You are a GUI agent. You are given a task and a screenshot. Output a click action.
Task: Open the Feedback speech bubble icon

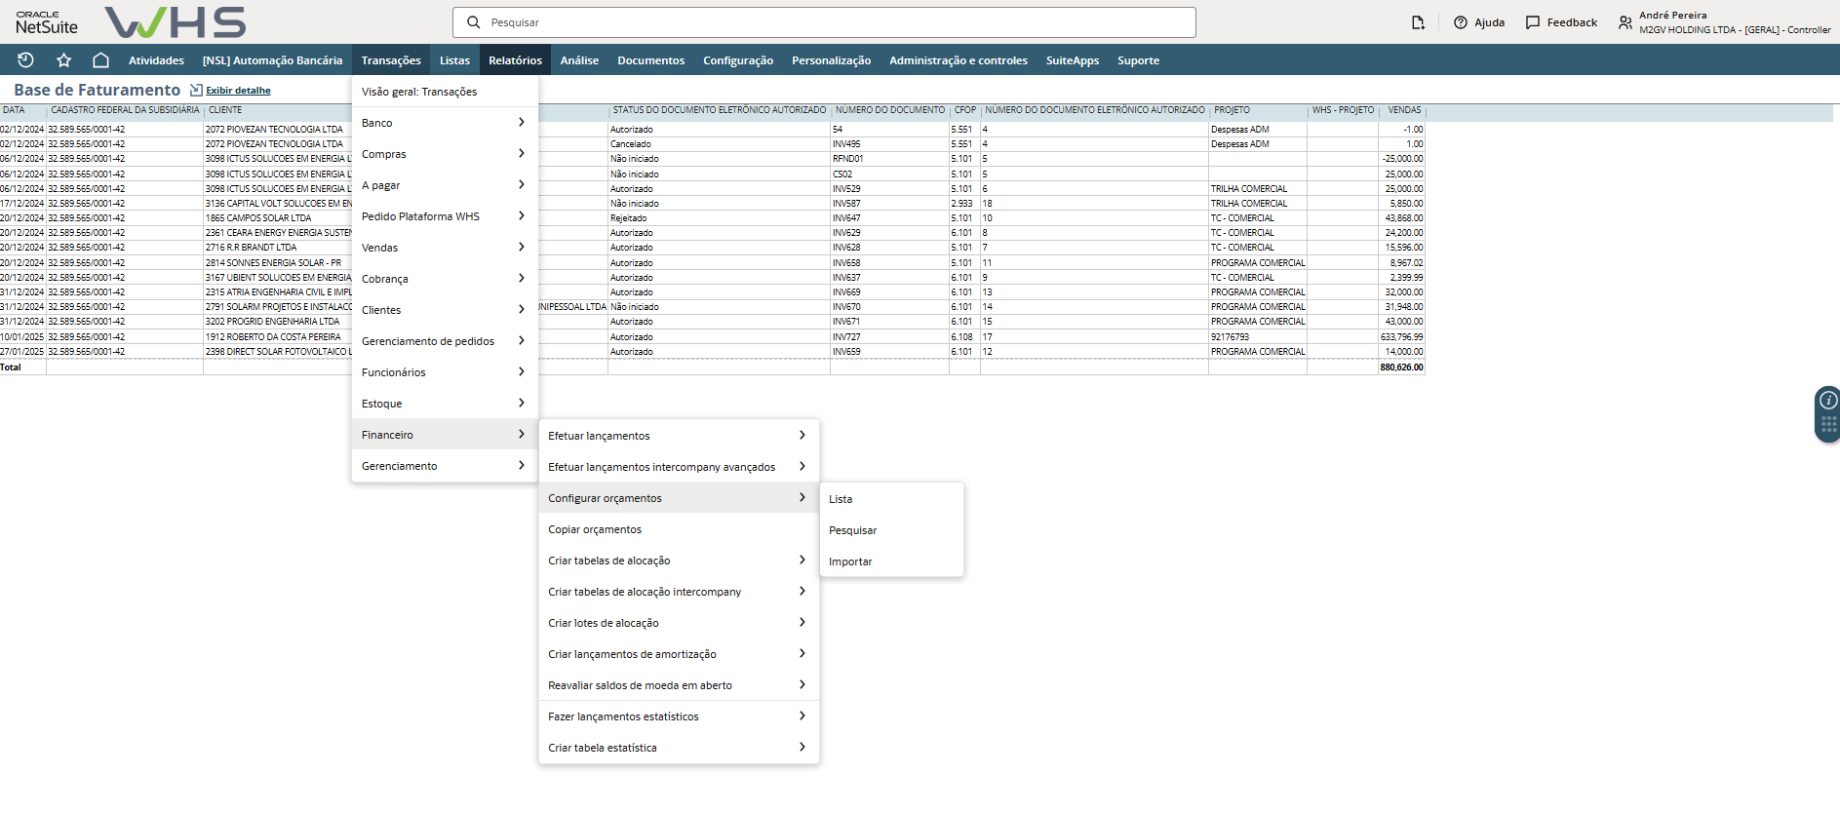pyautogui.click(x=1533, y=22)
